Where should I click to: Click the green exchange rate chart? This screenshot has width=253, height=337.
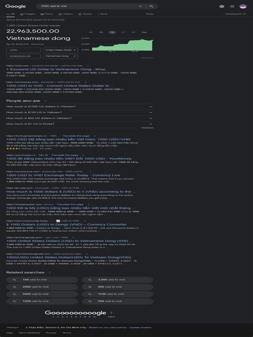(122, 45)
